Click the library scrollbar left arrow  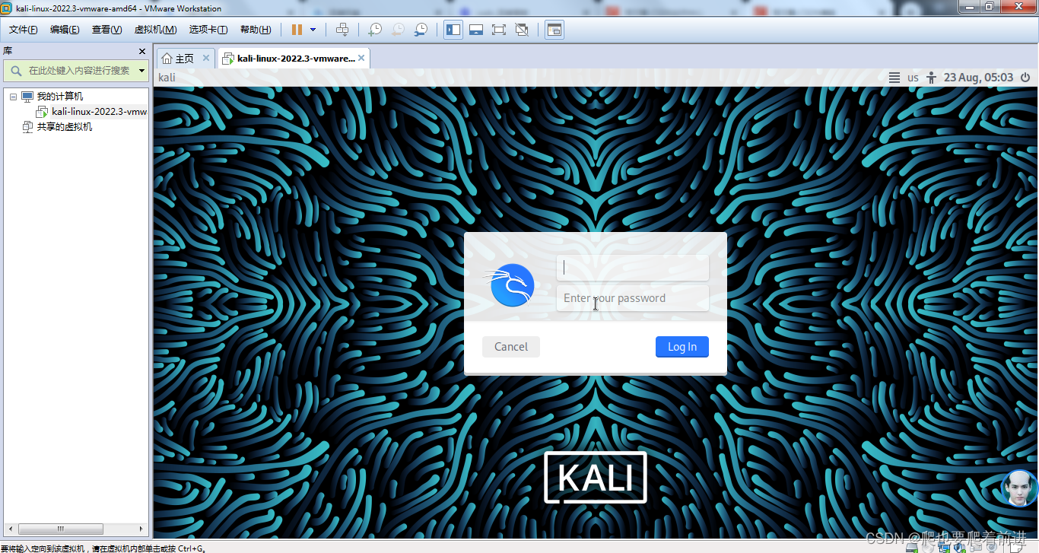click(x=11, y=529)
